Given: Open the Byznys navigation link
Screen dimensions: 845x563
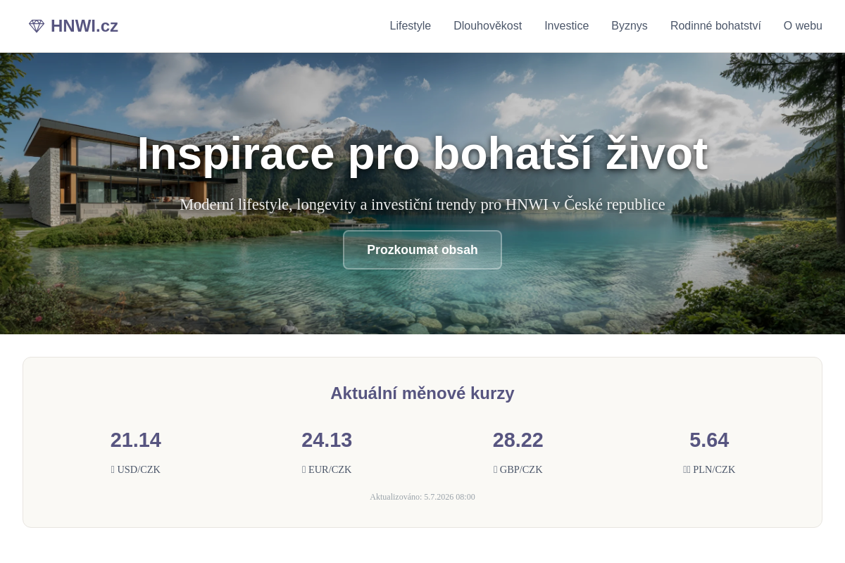Looking at the screenshot, I should pos(630,26).
